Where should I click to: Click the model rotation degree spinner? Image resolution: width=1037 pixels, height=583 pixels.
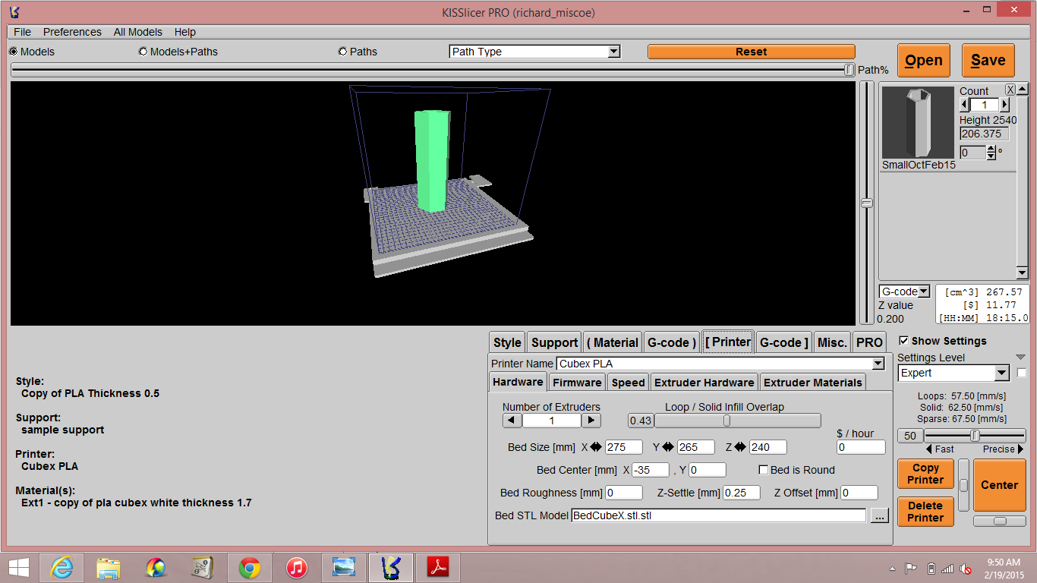pos(991,153)
